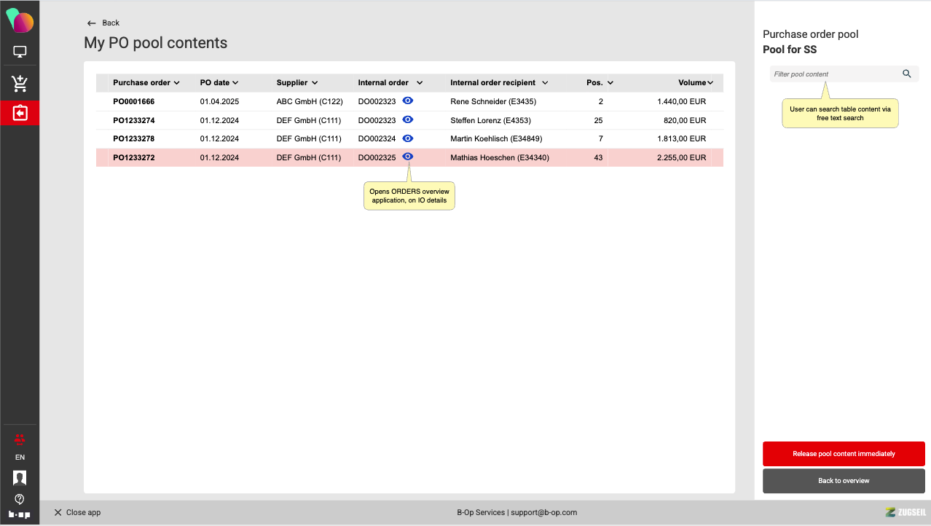Click the app logo at top left
931x526 pixels.
pos(20,21)
